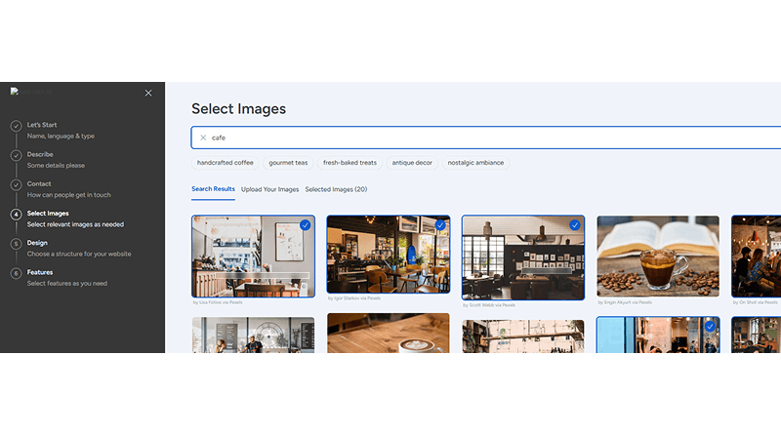781x434 pixels.
Task: Switch to Search Results tab
Action: tap(213, 189)
